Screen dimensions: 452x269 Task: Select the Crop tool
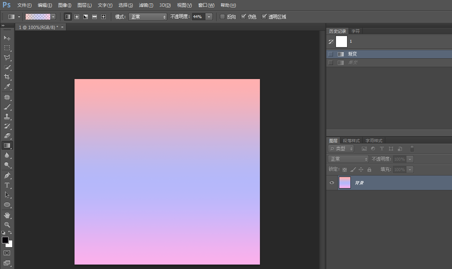pyautogui.click(x=7, y=77)
